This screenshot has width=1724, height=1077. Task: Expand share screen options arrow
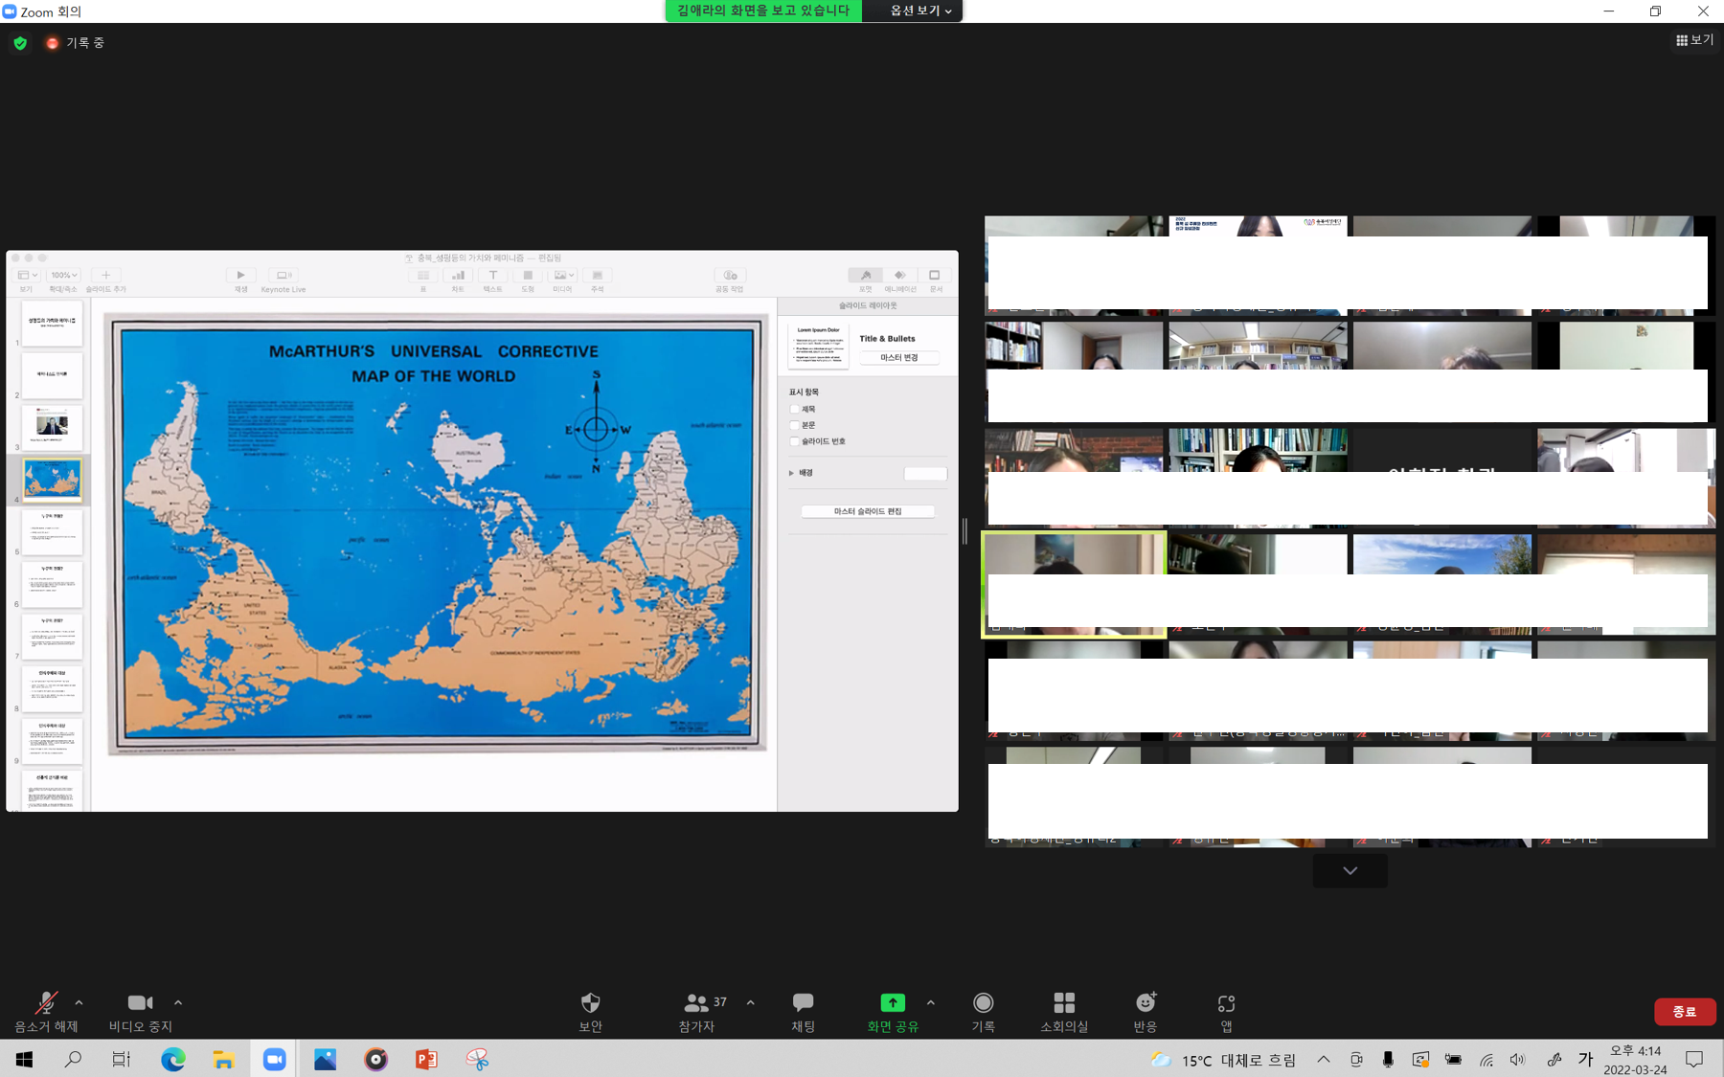(x=930, y=1002)
